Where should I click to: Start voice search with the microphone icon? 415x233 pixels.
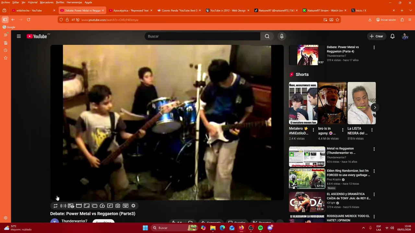282,36
